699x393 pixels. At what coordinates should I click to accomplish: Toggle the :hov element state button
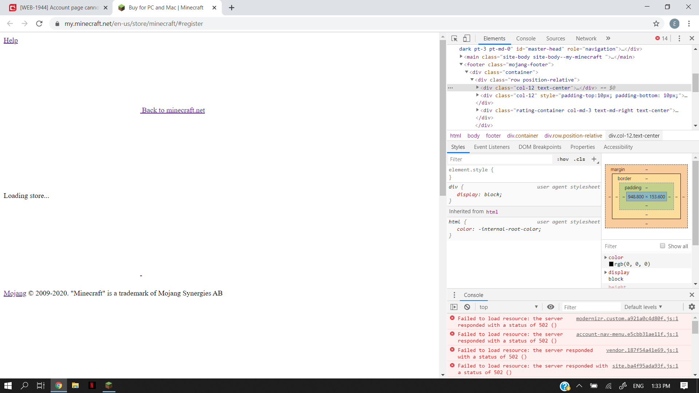562,159
